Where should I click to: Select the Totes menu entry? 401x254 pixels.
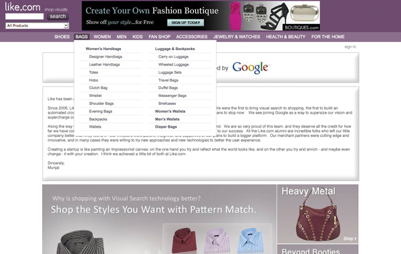pos(94,72)
